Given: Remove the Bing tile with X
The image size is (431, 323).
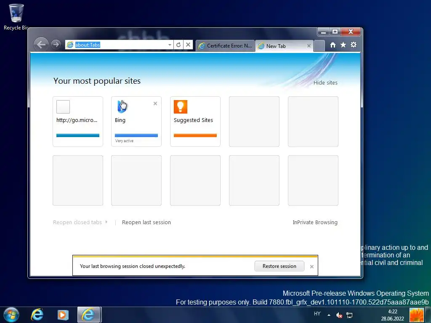Looking at the screenshot, I should (x=155, y=103).
